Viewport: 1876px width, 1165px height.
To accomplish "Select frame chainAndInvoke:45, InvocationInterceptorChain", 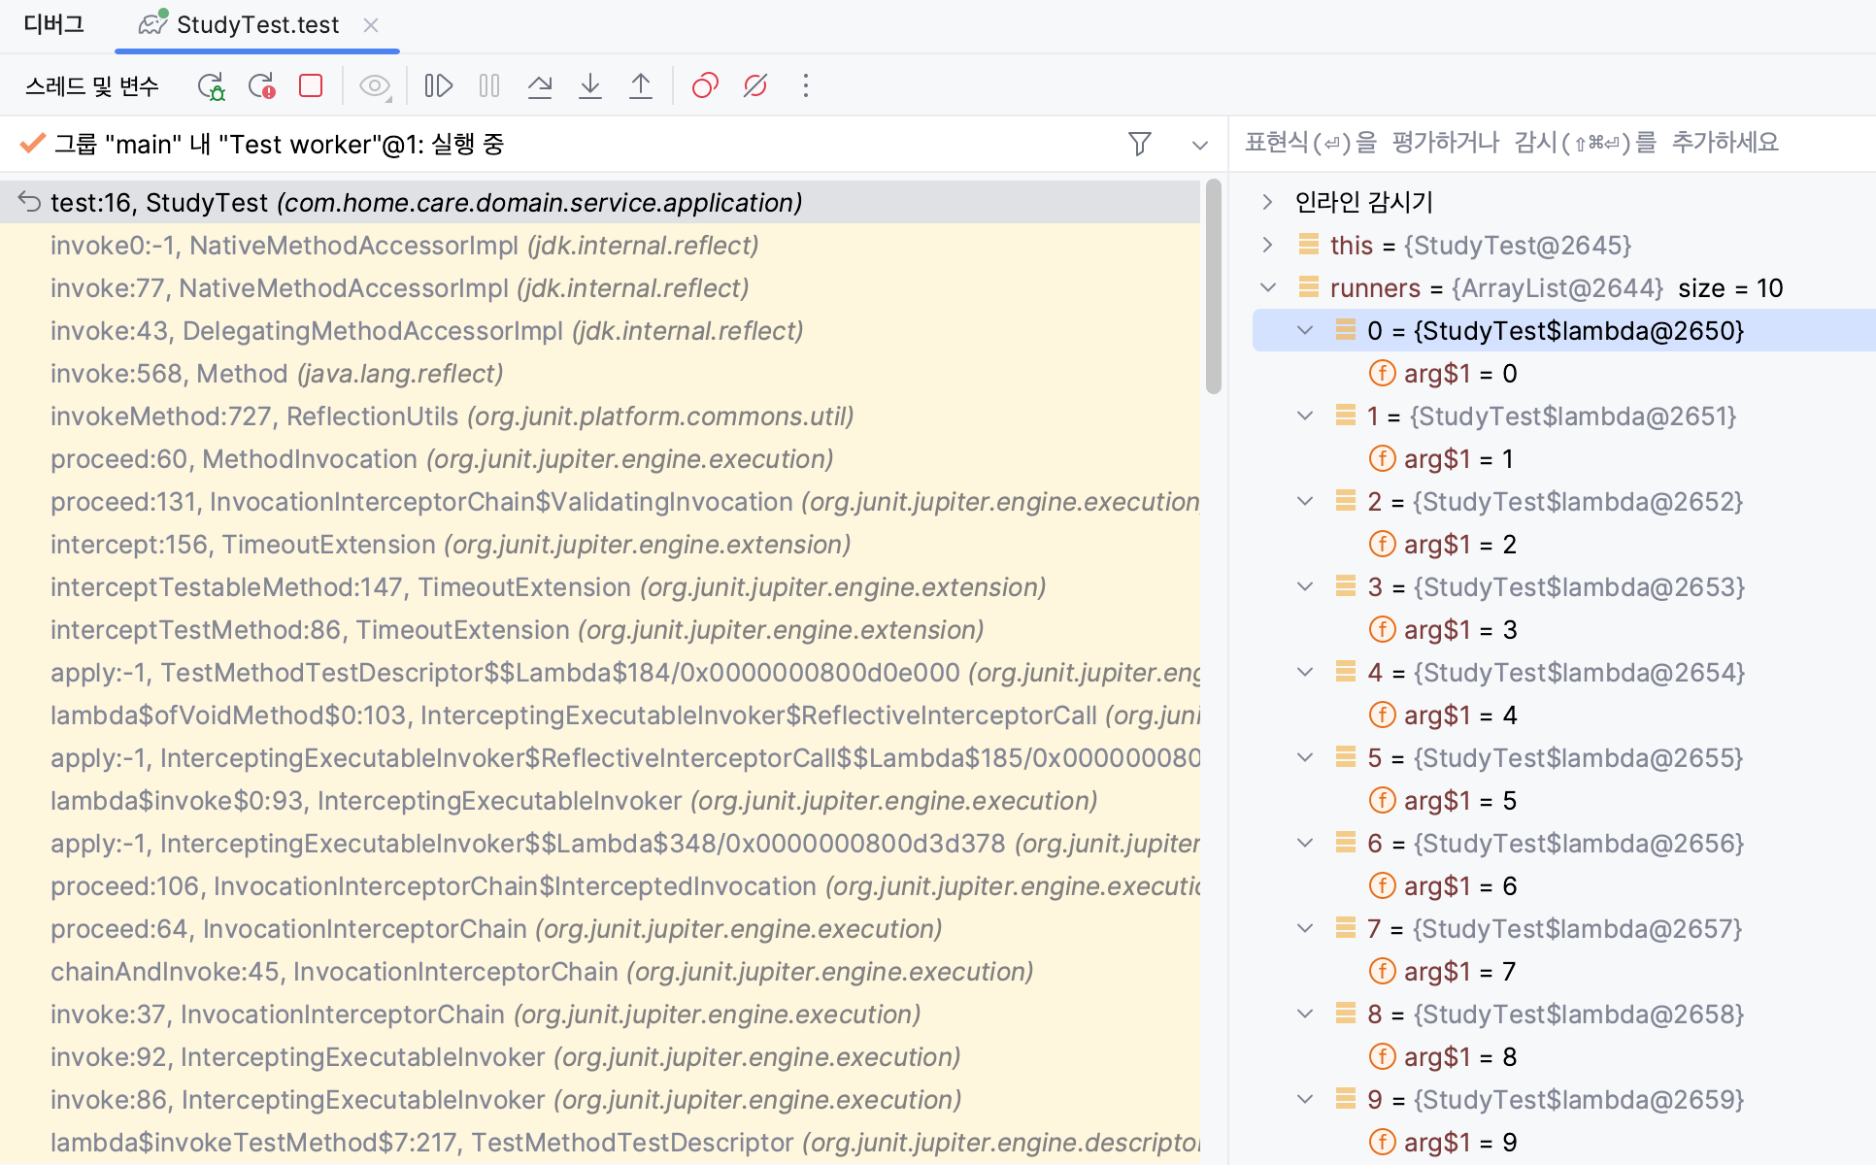I will (x=600, y=971).
